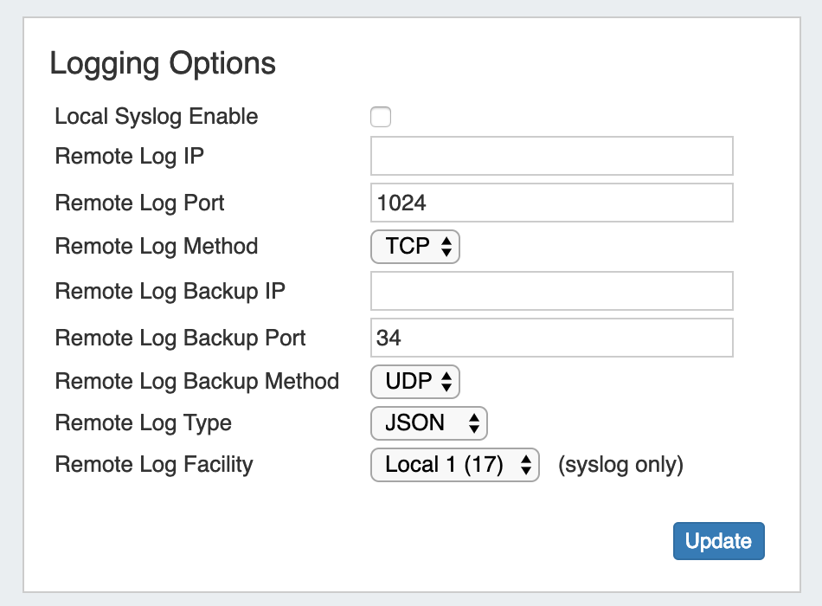Image resolution: width=822 pixels, height=606 pixels.
Task: Click the "(syslog only)" note text
Action: tap(620, 465)
